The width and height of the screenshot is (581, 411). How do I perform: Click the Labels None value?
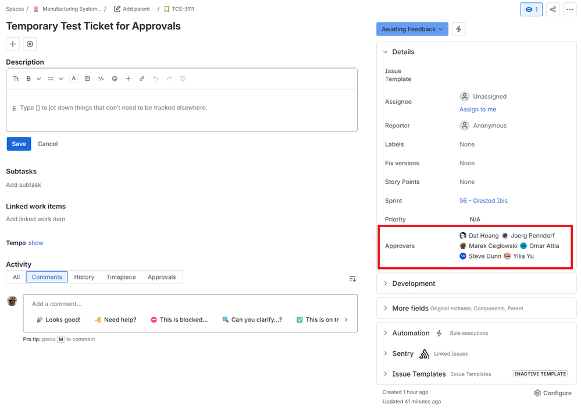tap(467, 144)
